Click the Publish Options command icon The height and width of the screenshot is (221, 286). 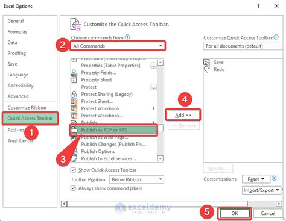[75, 151]
